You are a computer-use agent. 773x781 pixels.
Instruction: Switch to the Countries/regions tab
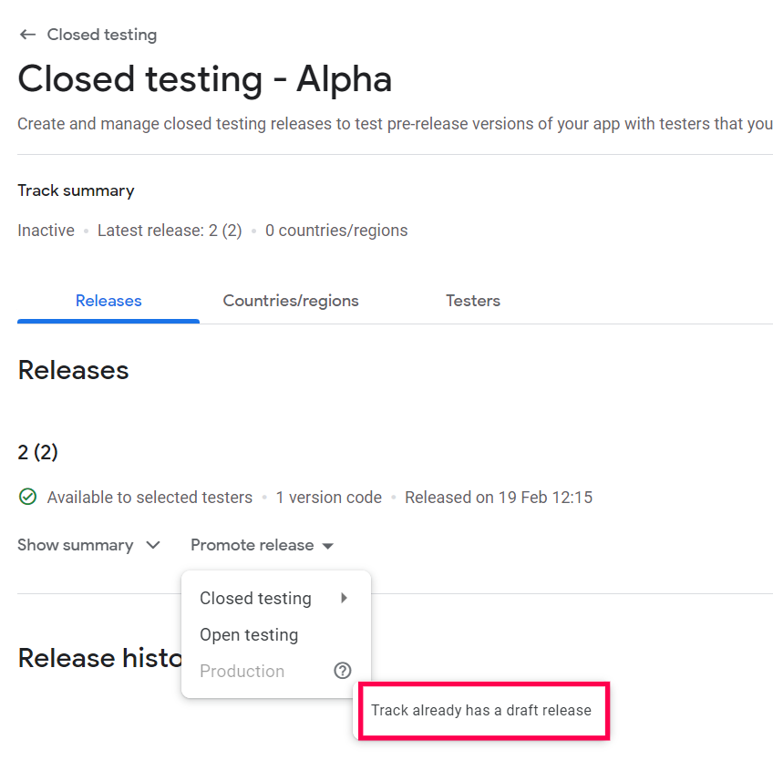pyautogui.click(x=291, y=301)
